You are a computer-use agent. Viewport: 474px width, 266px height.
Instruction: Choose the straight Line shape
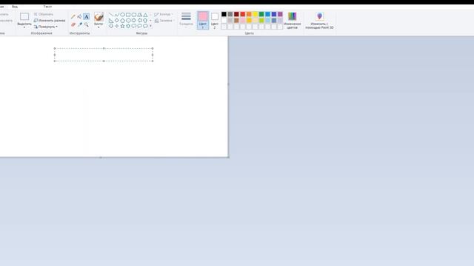tap(111, 15)
